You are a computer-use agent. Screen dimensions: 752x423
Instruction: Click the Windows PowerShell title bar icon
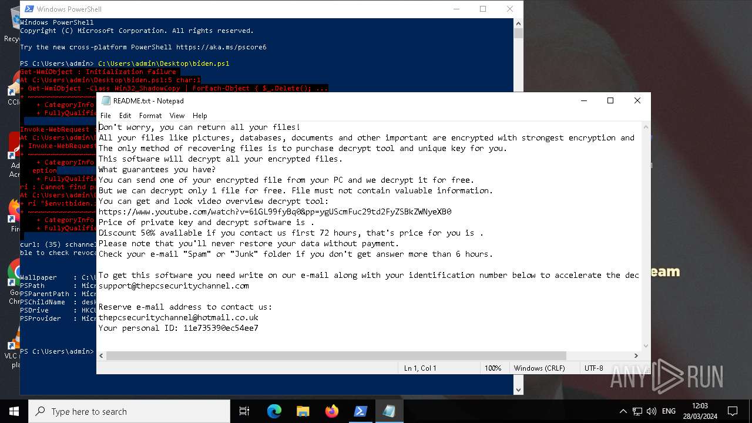[28, 9]
